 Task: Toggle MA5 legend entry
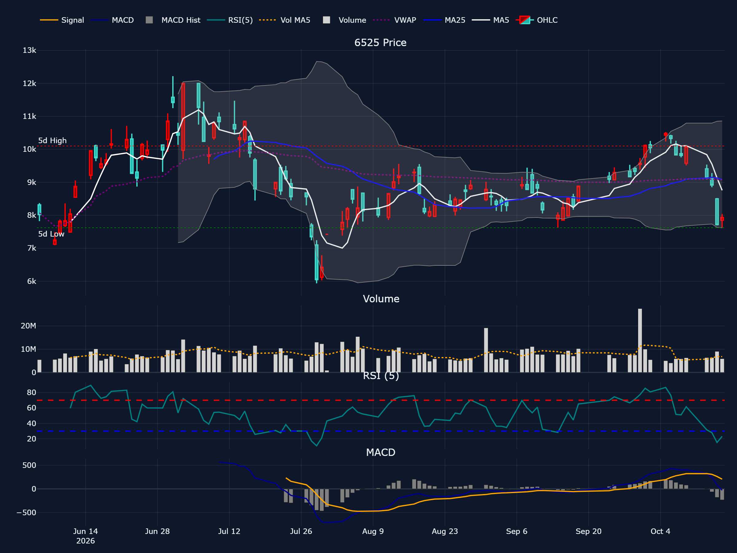tap(490, 20)
